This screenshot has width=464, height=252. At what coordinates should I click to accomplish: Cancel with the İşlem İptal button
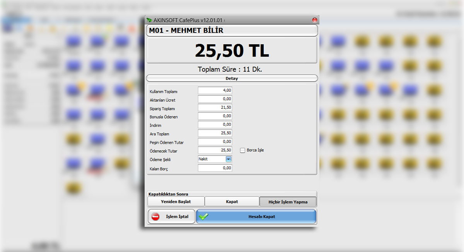(171, 216)
